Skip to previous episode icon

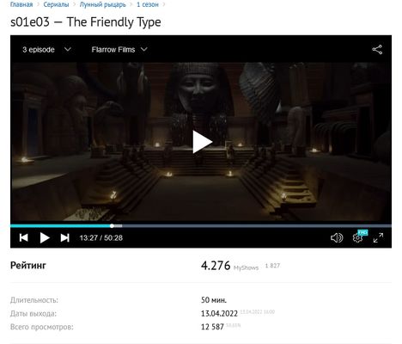point(23,237)
